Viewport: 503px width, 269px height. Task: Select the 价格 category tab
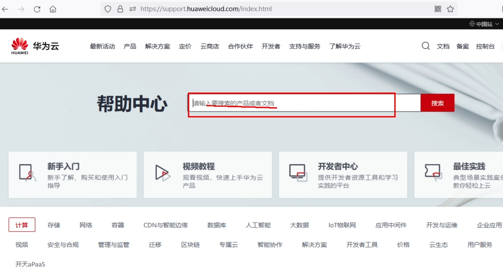pyautogui.click(x=403, y=245)
